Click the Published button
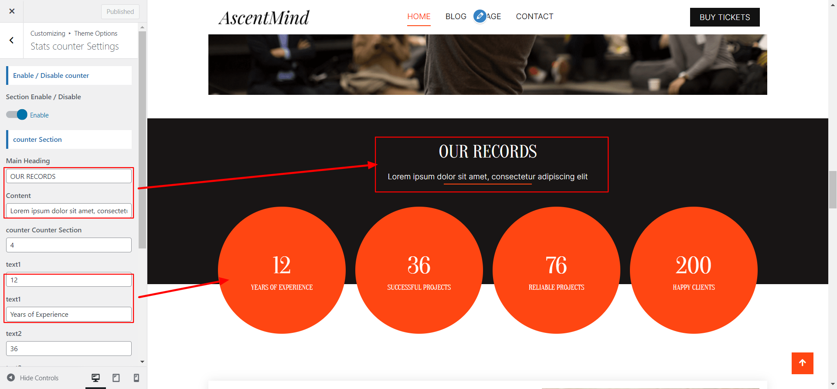837x389 pixels. click(x=120, y=12)
